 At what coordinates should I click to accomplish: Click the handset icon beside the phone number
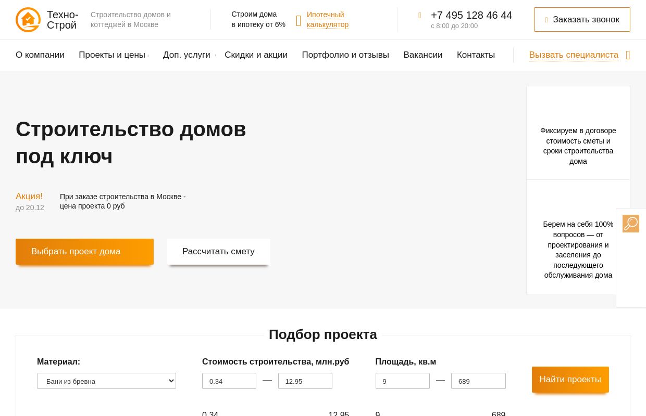[x=420, y=16]
